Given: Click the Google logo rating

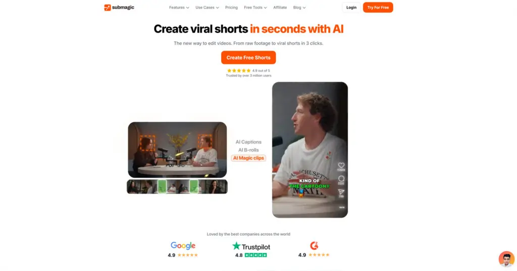Looking at the screenshot, I should pyautogui.click(x=183, y=246).
